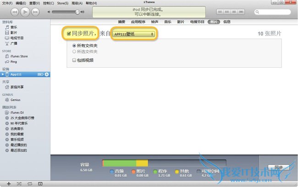Image resolution: width=298 pixels, height=187 pixels.
Task: Open the APP111壁纸 source dropdown
Action: (134, 34)
